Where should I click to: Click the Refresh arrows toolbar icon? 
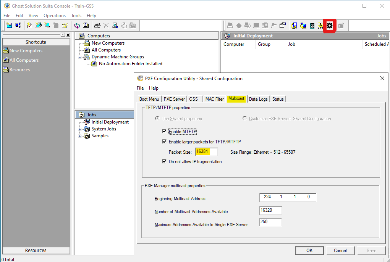click(x=77, y=26)
